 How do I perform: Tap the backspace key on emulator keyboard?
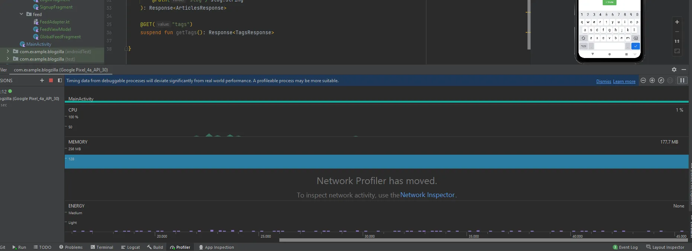click(x=635, y=38)
